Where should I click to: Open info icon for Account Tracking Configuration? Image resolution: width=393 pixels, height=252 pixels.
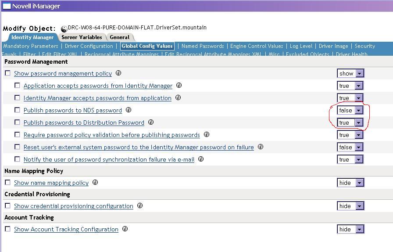125,229
